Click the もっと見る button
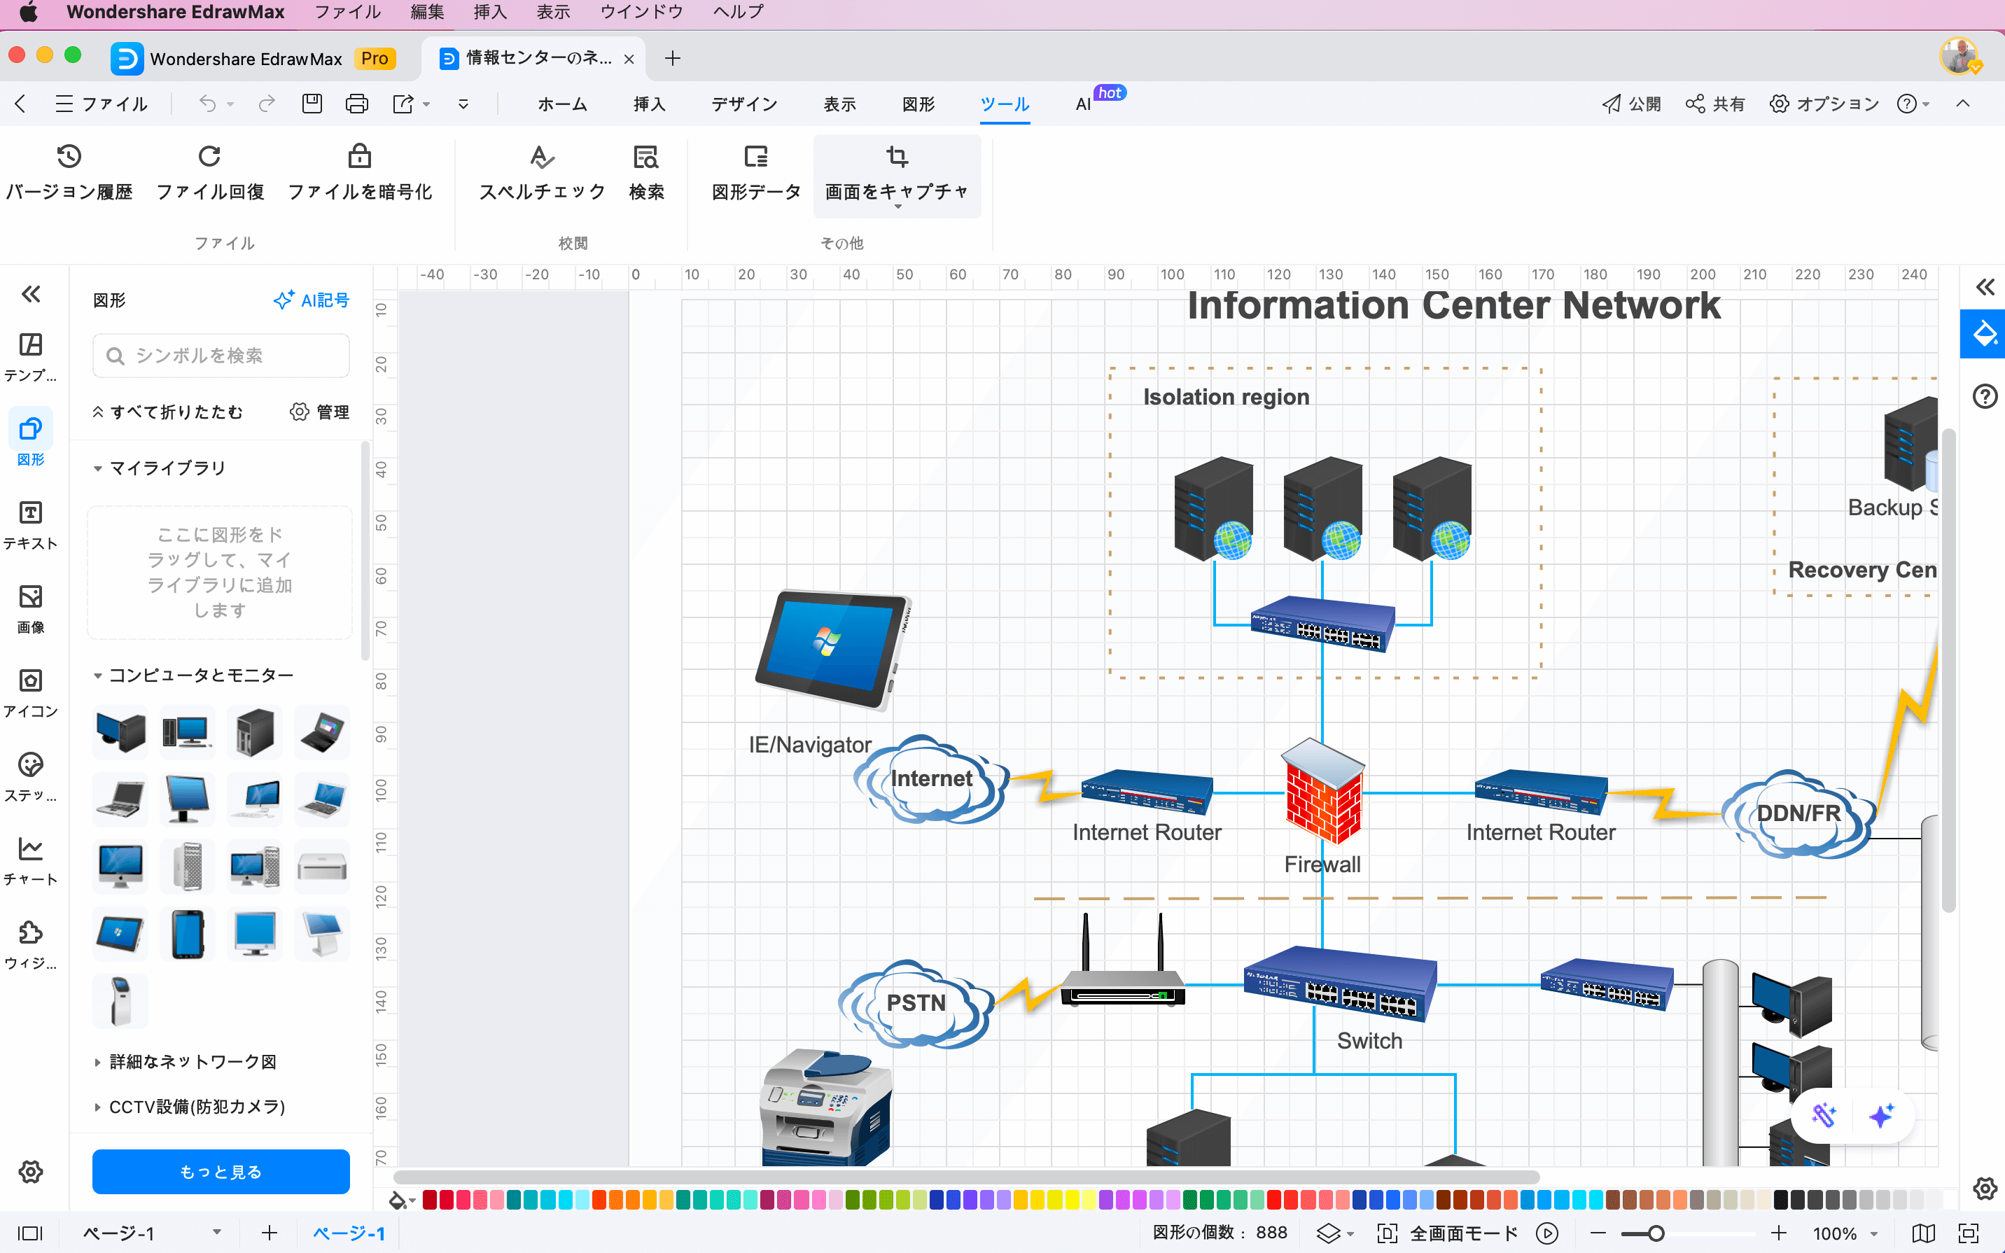The width and height of the screenshot is (2005, 1253). pos(221,1172)
